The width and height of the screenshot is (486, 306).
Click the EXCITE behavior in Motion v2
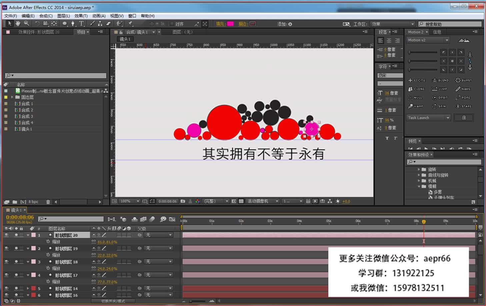[x=417, y=80]
